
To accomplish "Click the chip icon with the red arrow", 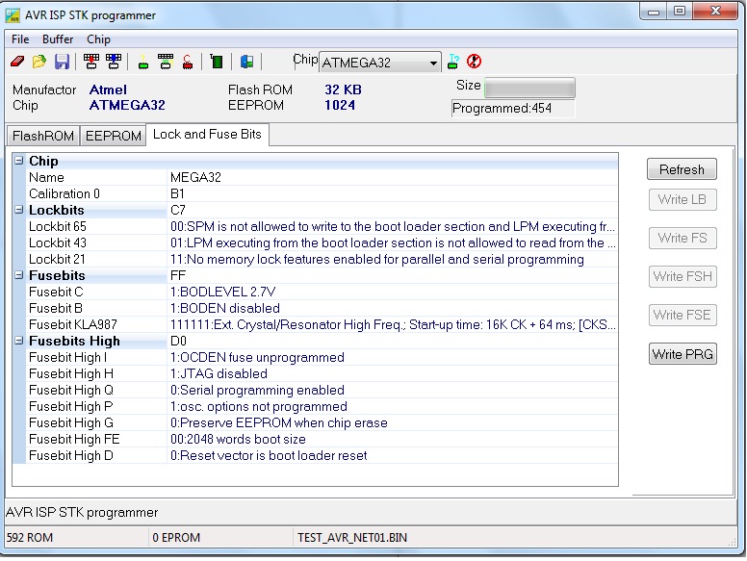I will 91,62.
